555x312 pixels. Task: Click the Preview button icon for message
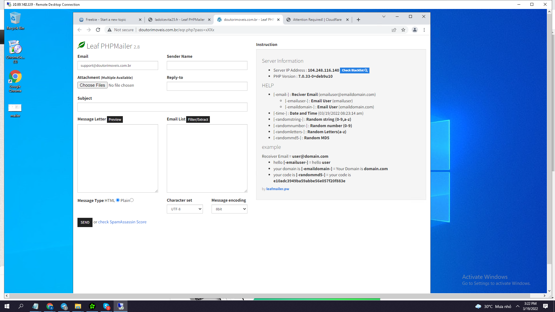[115, 119]
